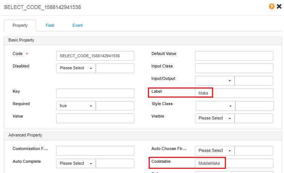Image resolution: width=284 pixels, height=173 pixels.
Task: Click the Code input field
Action: point(95,56)
